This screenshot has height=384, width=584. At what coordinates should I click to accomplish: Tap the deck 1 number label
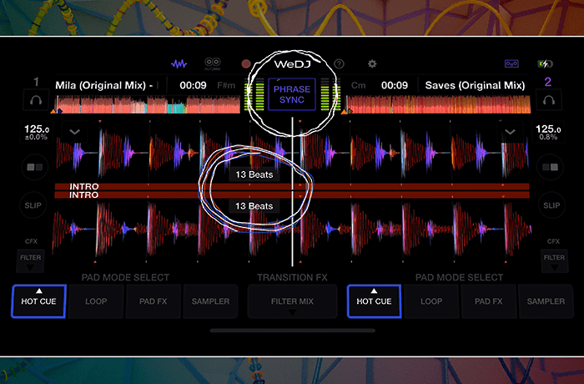pyautogui.click(x=36, y=82)
